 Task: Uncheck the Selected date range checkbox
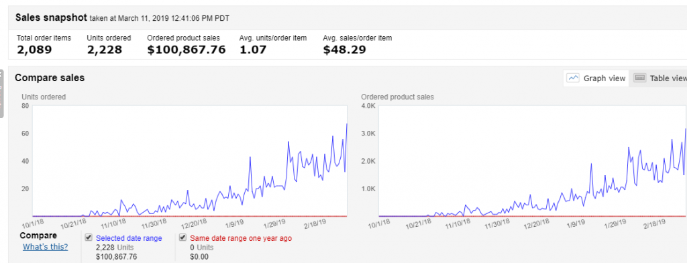coord(89,238)
